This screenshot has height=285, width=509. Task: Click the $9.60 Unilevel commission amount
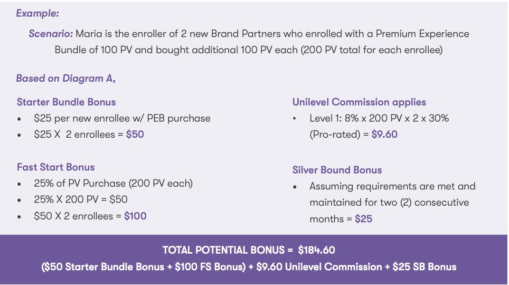tap(384, 134)
